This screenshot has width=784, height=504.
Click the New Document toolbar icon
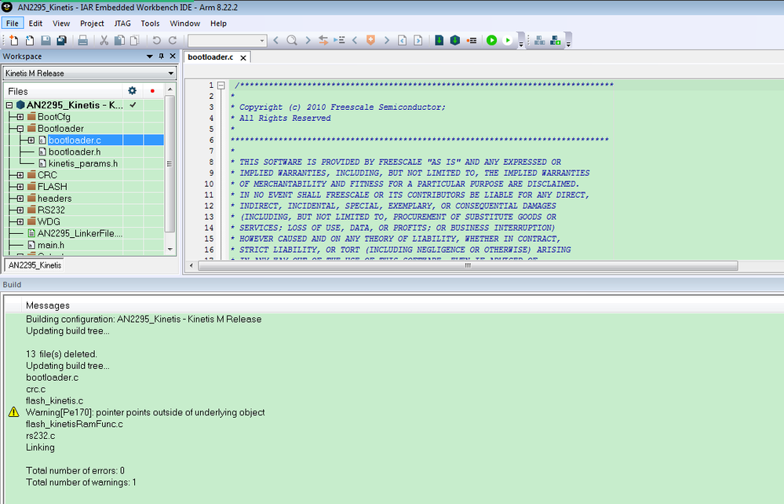coord(14,41)
